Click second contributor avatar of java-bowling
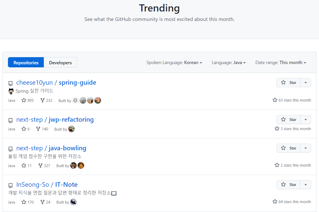This screenshot has width=319, height=212. pos(81,165)
